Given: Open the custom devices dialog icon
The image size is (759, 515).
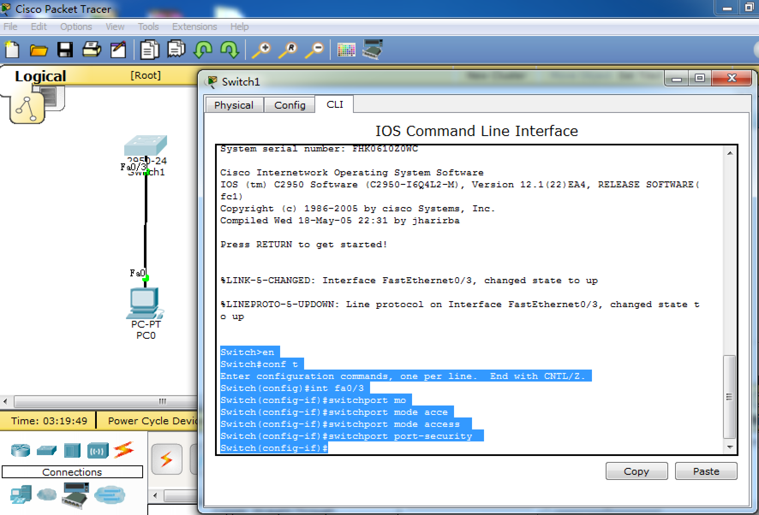Looking at the screenshot, I should 372,49.
